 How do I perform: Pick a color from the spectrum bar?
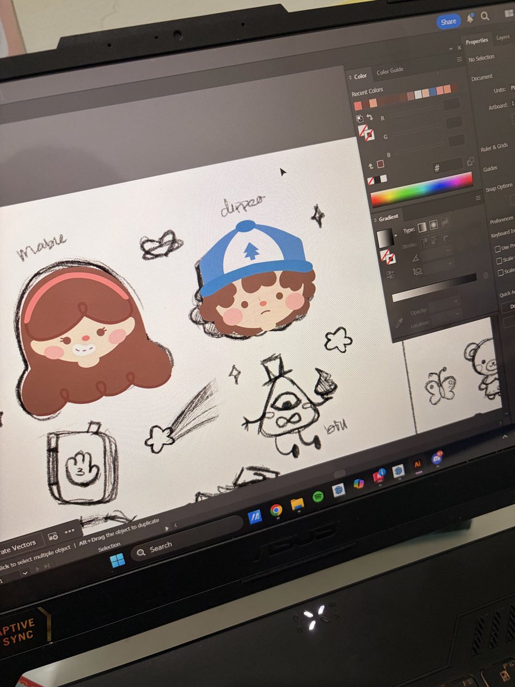click(x=422, y=189)
